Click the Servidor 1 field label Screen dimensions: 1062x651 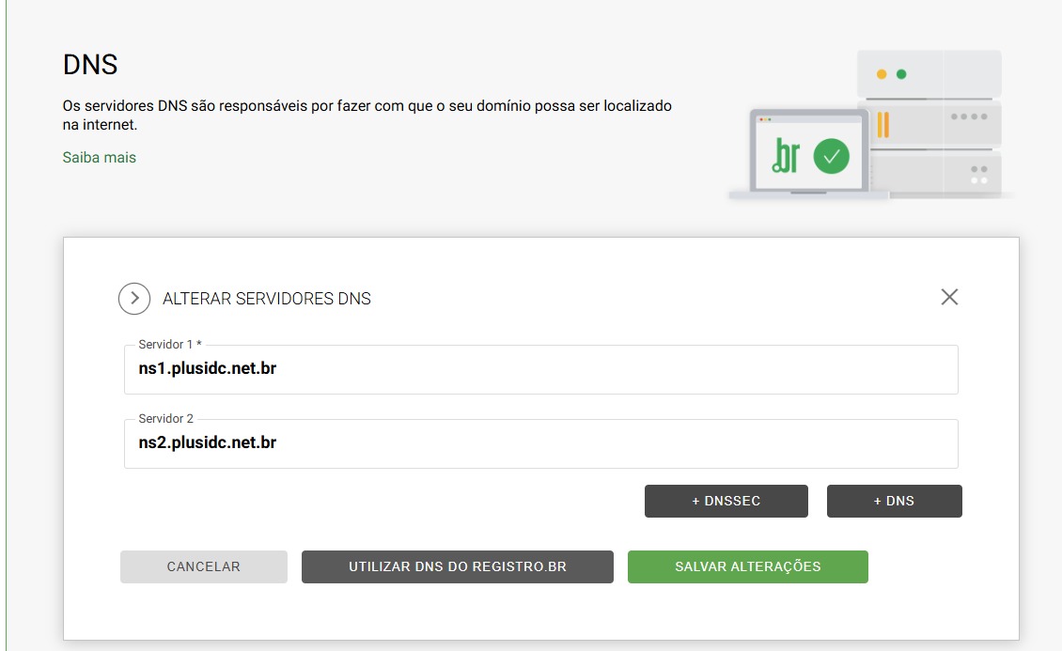pyautogui.click(x=170, y=345)
